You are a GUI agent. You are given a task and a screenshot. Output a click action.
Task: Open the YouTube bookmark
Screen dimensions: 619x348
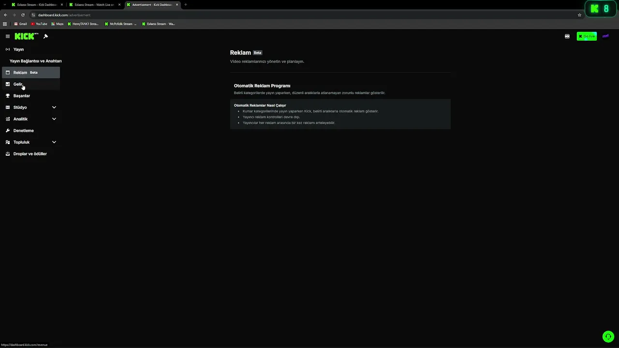tap(39, 24)
